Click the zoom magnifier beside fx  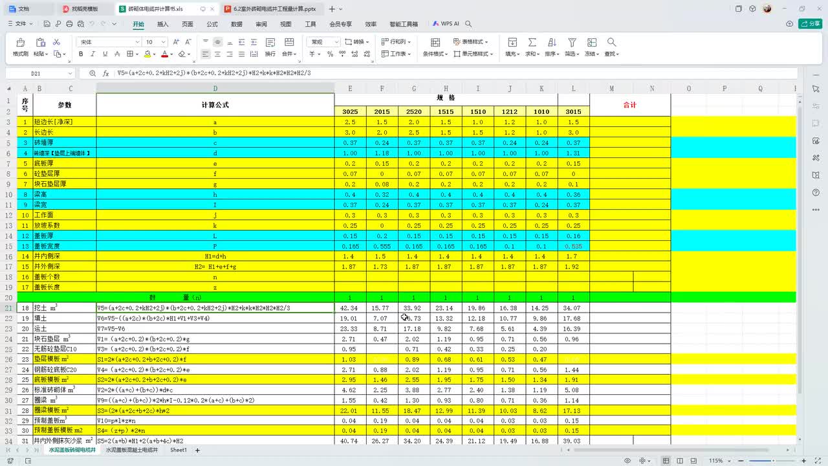[93, 73]
